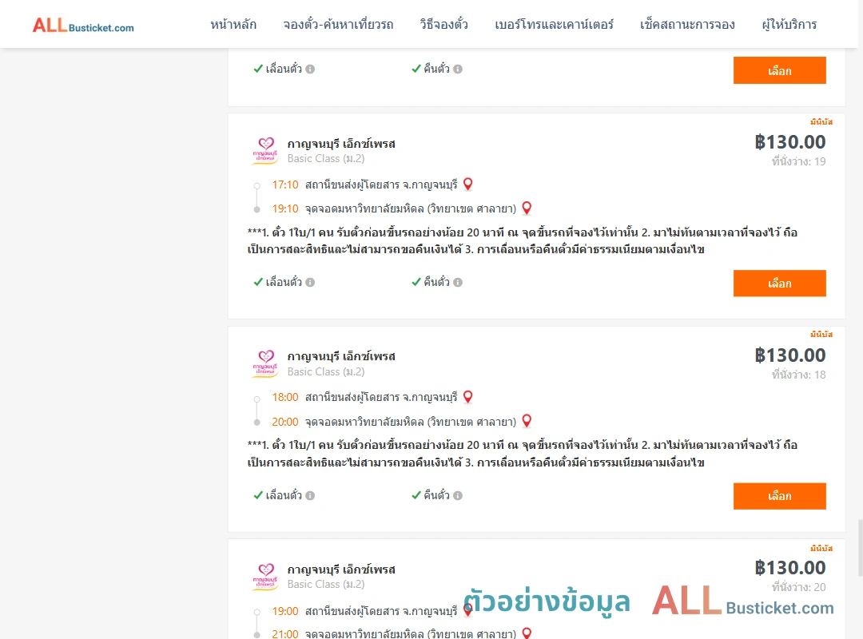Click มินิบัส tag on 18:00 trip card
863x639 pixels.
coord(821,335)
